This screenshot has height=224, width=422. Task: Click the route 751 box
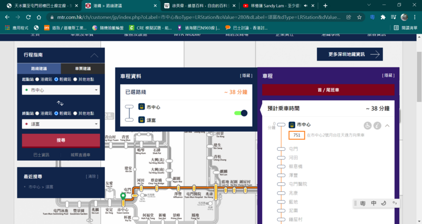(296, 135)
